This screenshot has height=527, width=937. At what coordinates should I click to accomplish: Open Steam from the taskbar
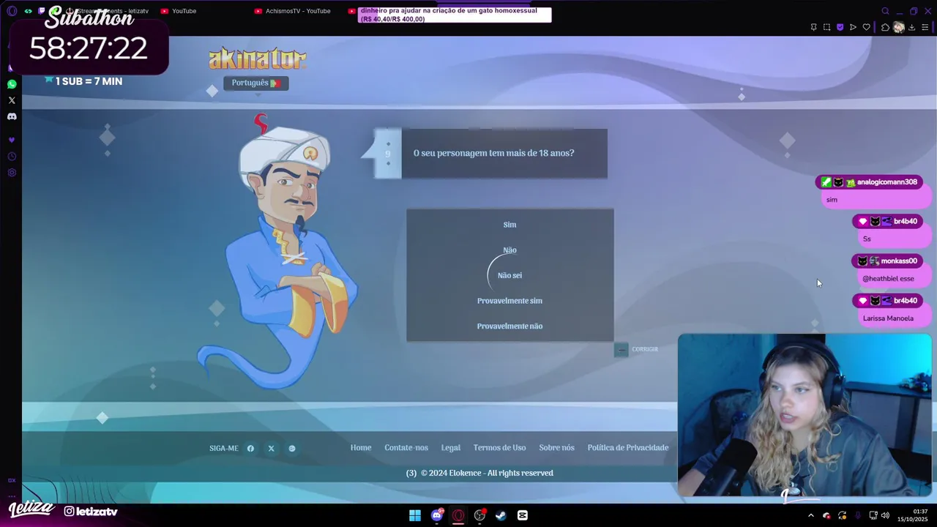pos(501,515)
